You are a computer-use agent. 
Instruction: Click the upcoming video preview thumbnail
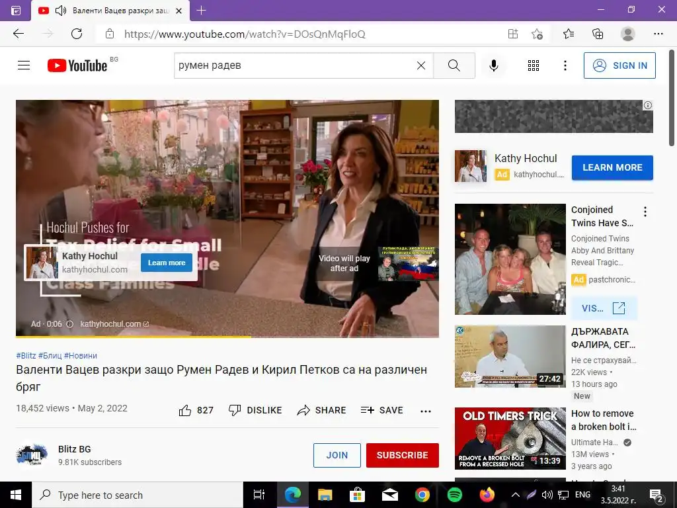point(408,263)
